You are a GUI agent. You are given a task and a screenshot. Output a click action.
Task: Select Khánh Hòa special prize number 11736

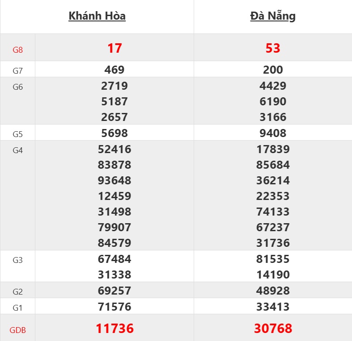(x=115, y=329)
